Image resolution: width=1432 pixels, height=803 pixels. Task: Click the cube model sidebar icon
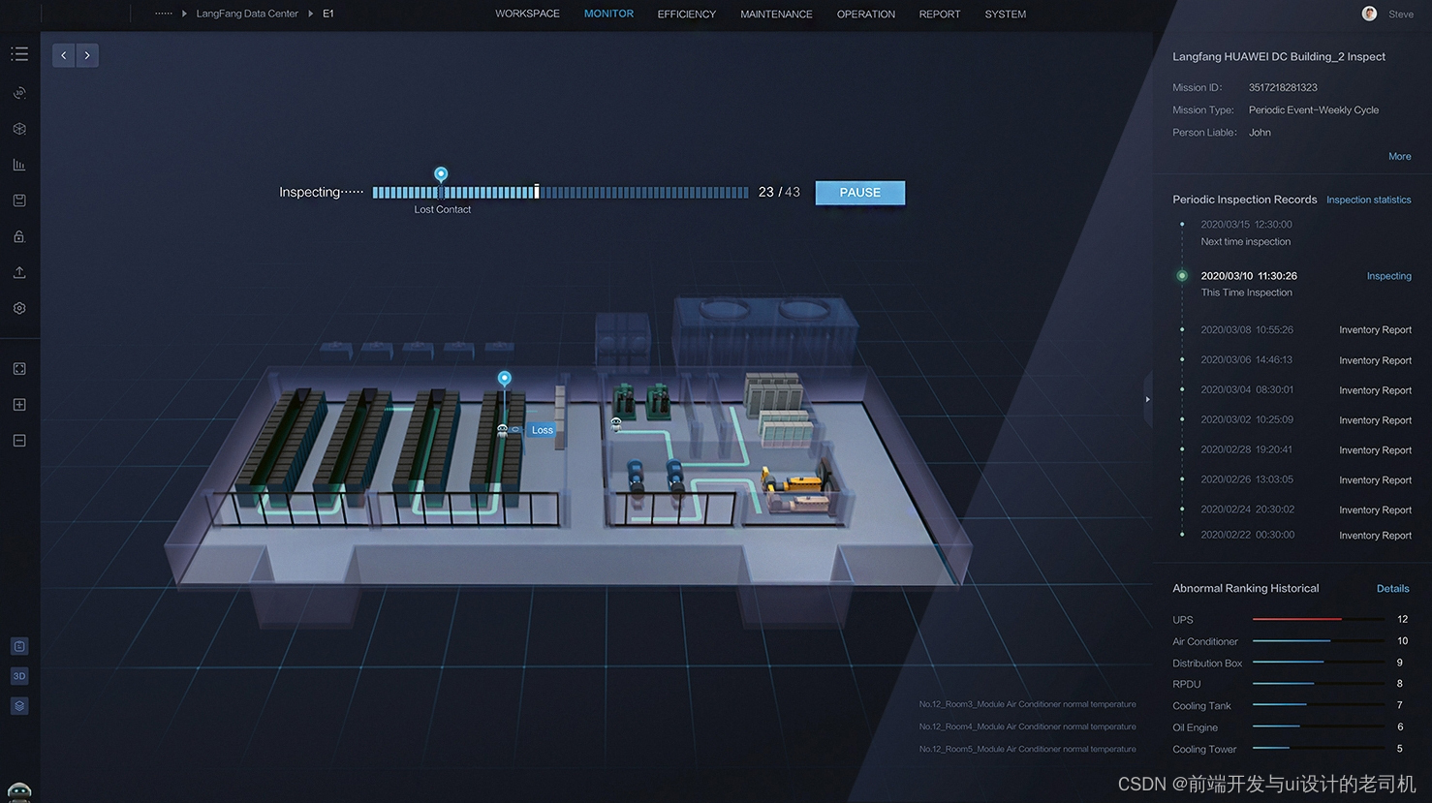19,129
